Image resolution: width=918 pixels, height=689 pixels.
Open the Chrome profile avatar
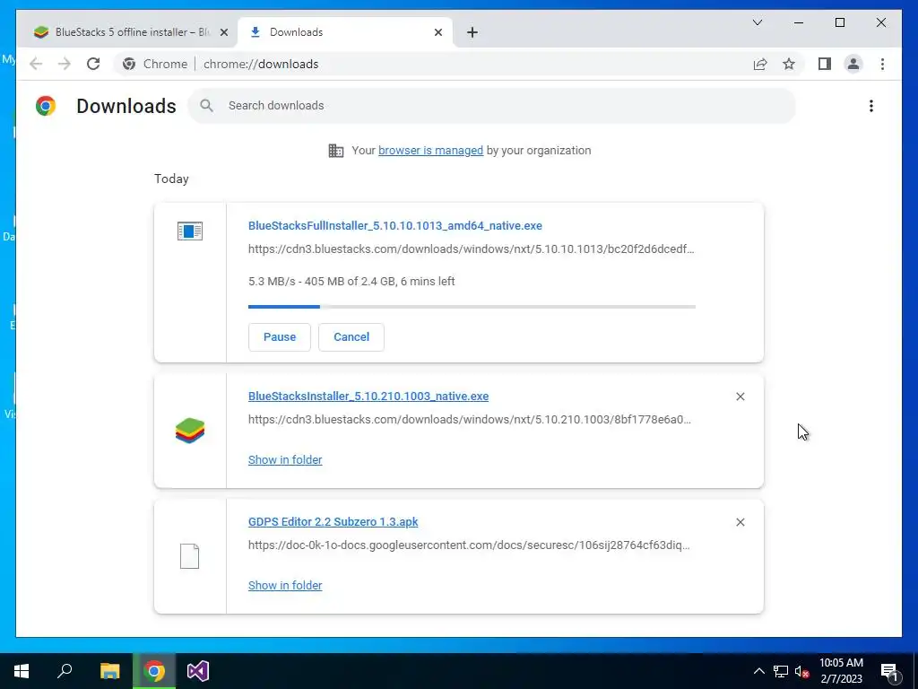(x=853, y=64)
